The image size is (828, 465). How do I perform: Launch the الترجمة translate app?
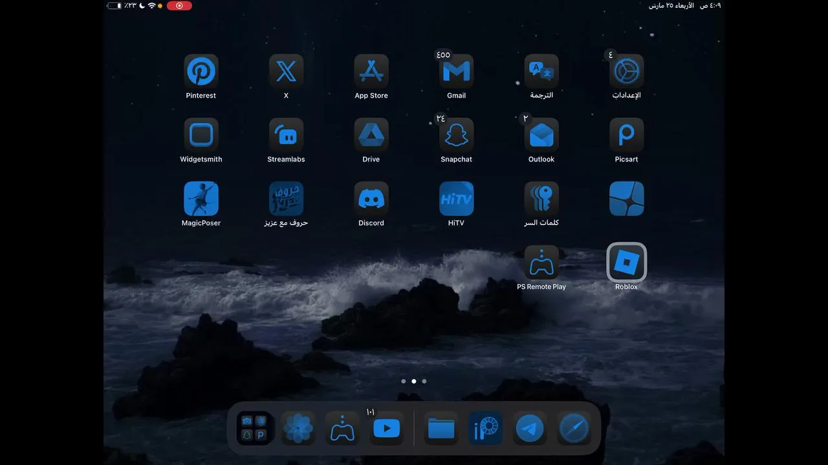[541, 71]
